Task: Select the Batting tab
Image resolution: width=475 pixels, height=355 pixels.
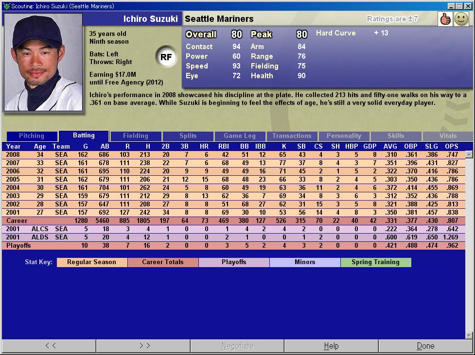Action: (84, 135)
